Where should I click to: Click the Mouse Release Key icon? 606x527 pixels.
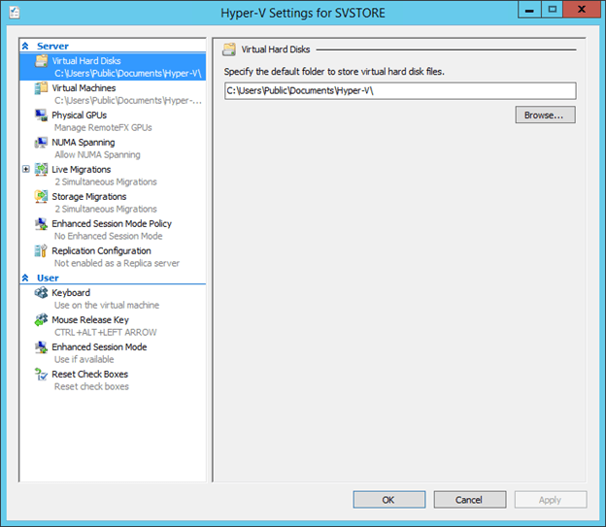42,320
